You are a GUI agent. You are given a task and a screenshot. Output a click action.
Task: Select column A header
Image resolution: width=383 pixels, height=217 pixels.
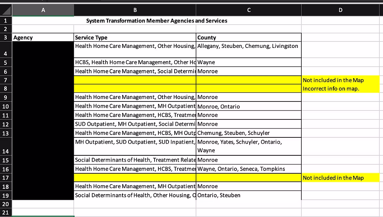coord(43,10)
